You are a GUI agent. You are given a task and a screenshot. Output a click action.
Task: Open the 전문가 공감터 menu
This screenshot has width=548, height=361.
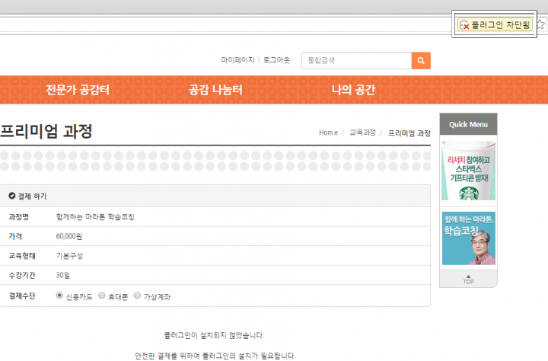[x=78, y=90]
